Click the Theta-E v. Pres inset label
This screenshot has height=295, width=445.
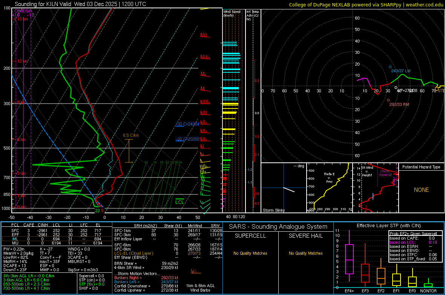tap(329, 177)
